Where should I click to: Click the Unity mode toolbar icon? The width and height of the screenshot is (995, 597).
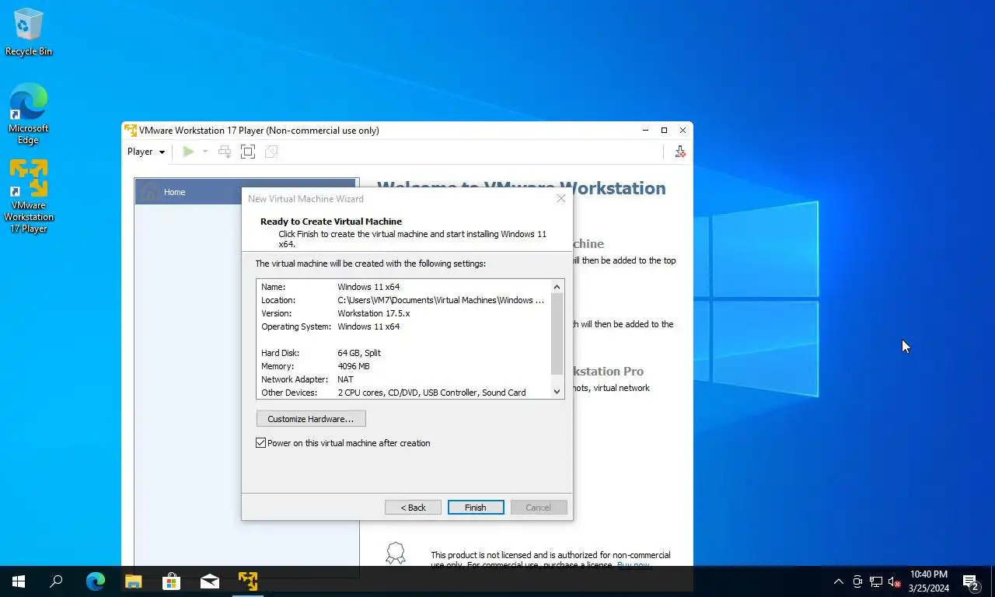click(271, 152)
